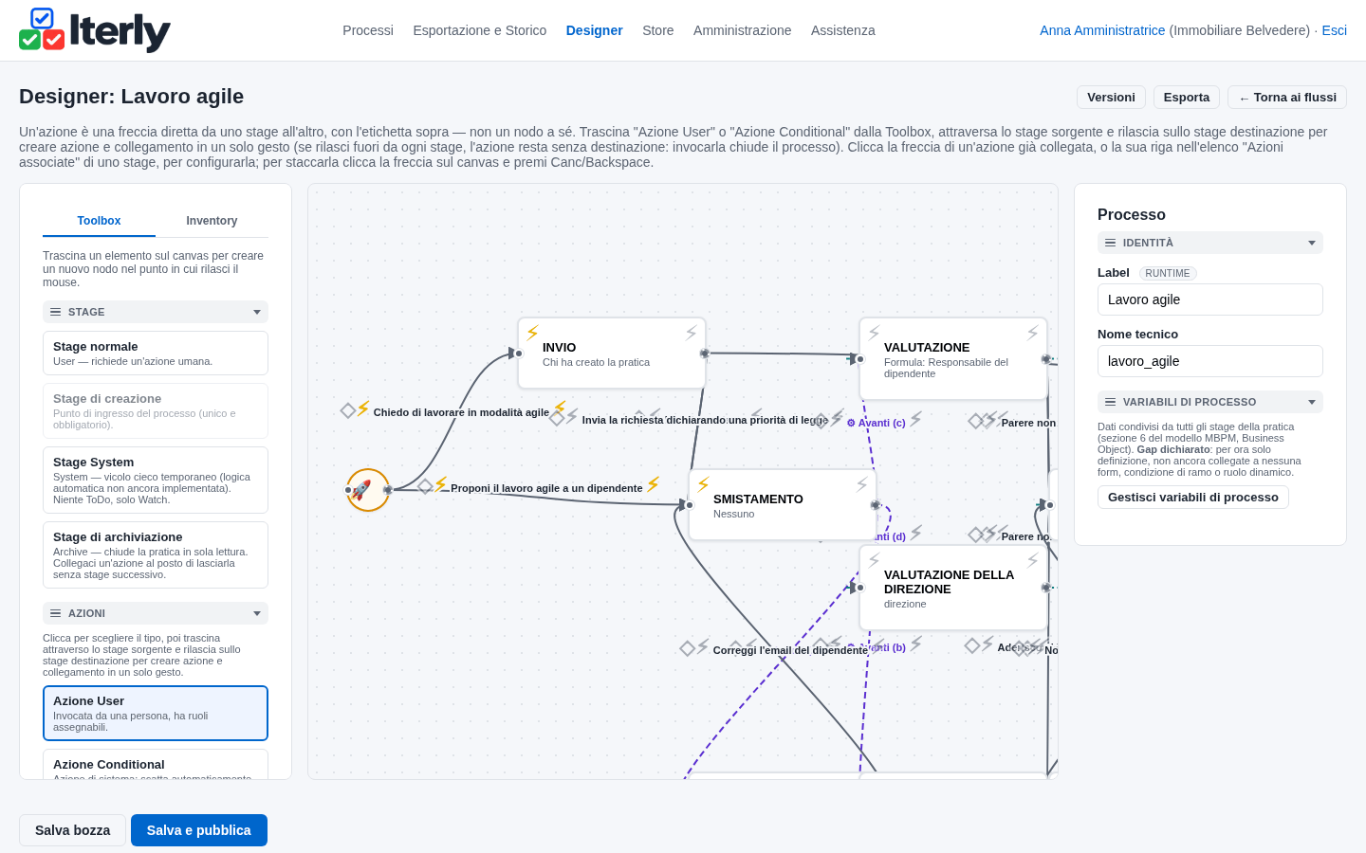Click diamond icon before "Correggi l'email del dipendente"
Screen dimensions: 1366x853
pos(688,648)
